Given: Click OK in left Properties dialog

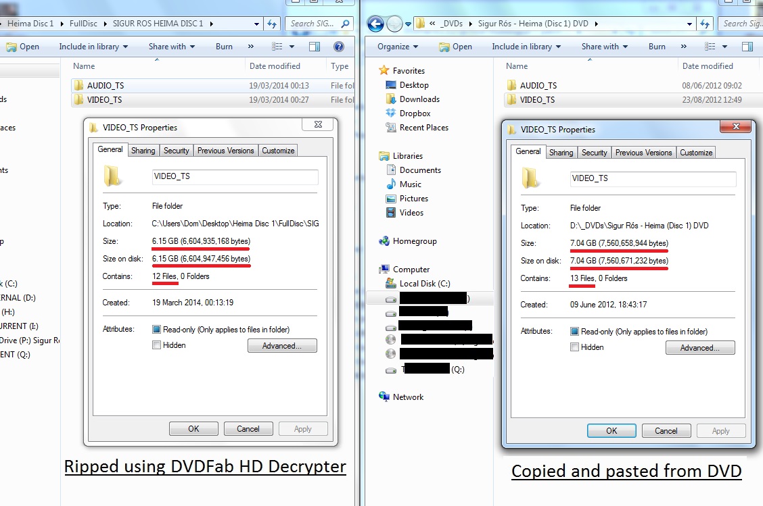Looking at the screenshot, I should [193, 429].
